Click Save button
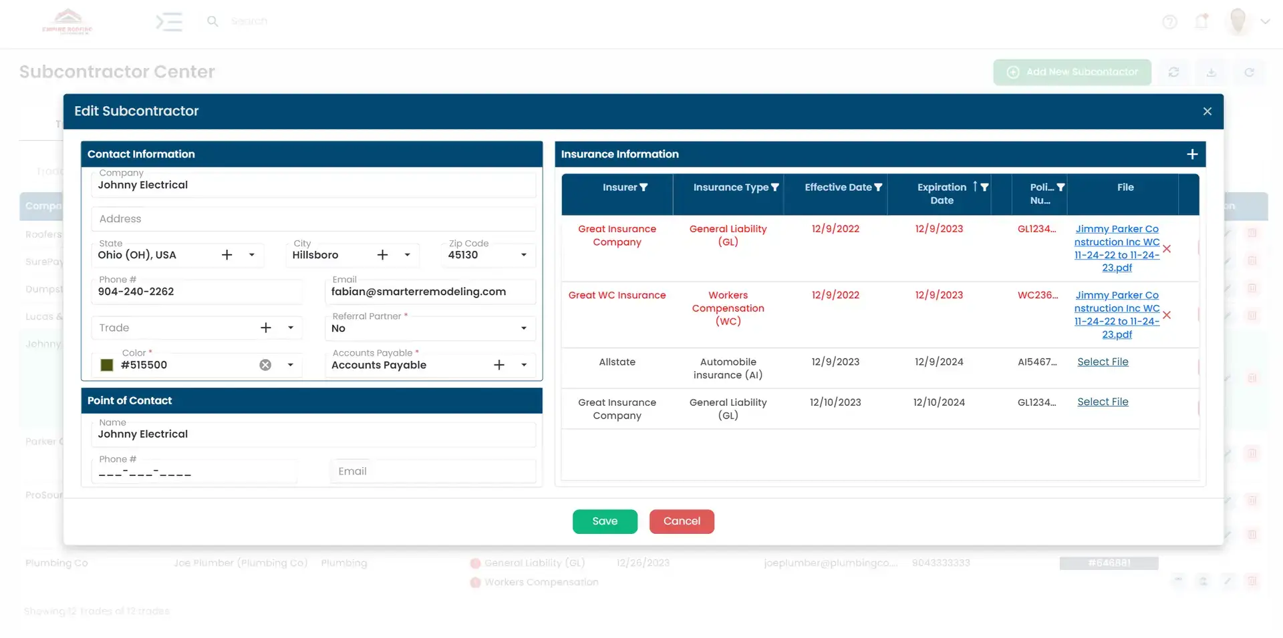 pos(605,521)
